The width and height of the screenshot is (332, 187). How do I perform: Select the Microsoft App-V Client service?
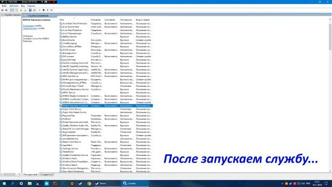tap(106, 86)
